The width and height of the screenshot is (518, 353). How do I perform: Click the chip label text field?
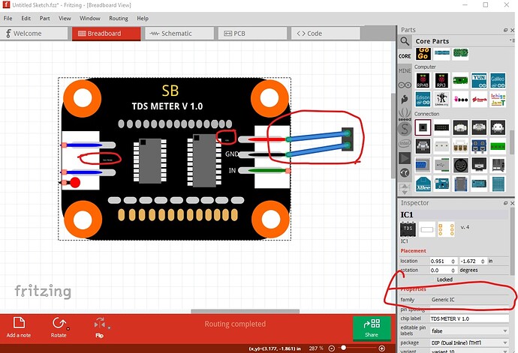tap(469, 319)
